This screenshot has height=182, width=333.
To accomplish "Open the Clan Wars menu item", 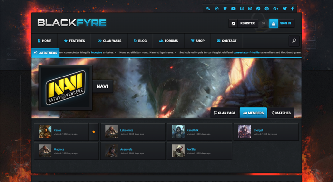I will coord(109,41).
